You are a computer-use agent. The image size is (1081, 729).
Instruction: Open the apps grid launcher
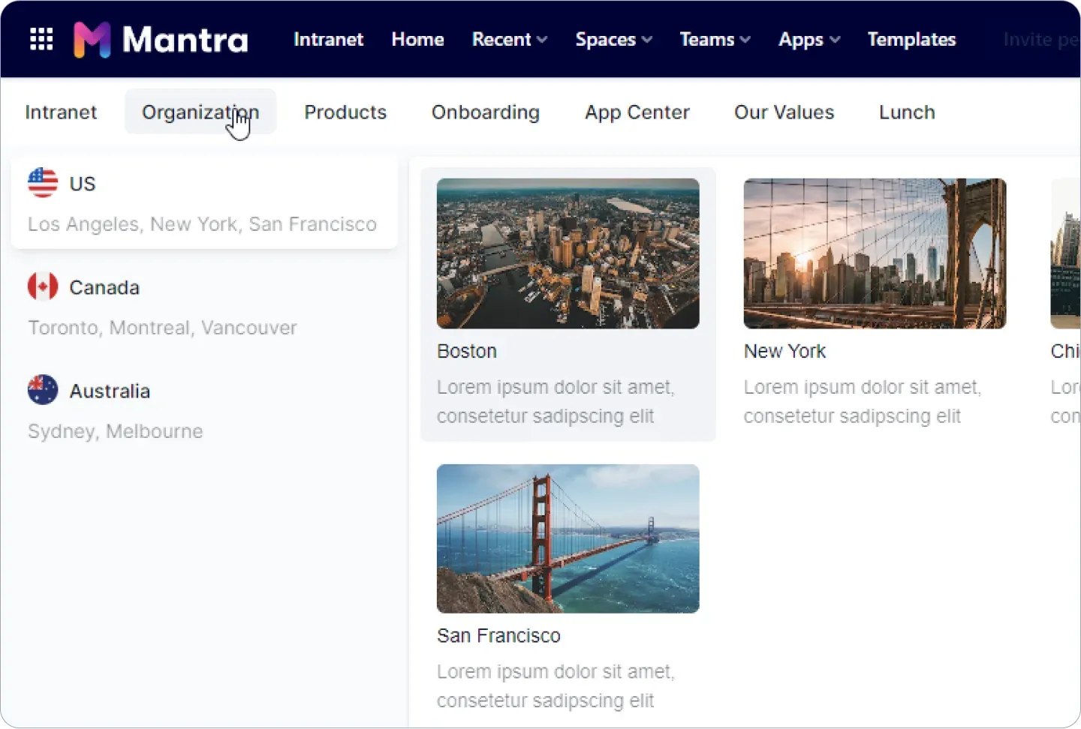pyautogui.click(x=41, y=39)
